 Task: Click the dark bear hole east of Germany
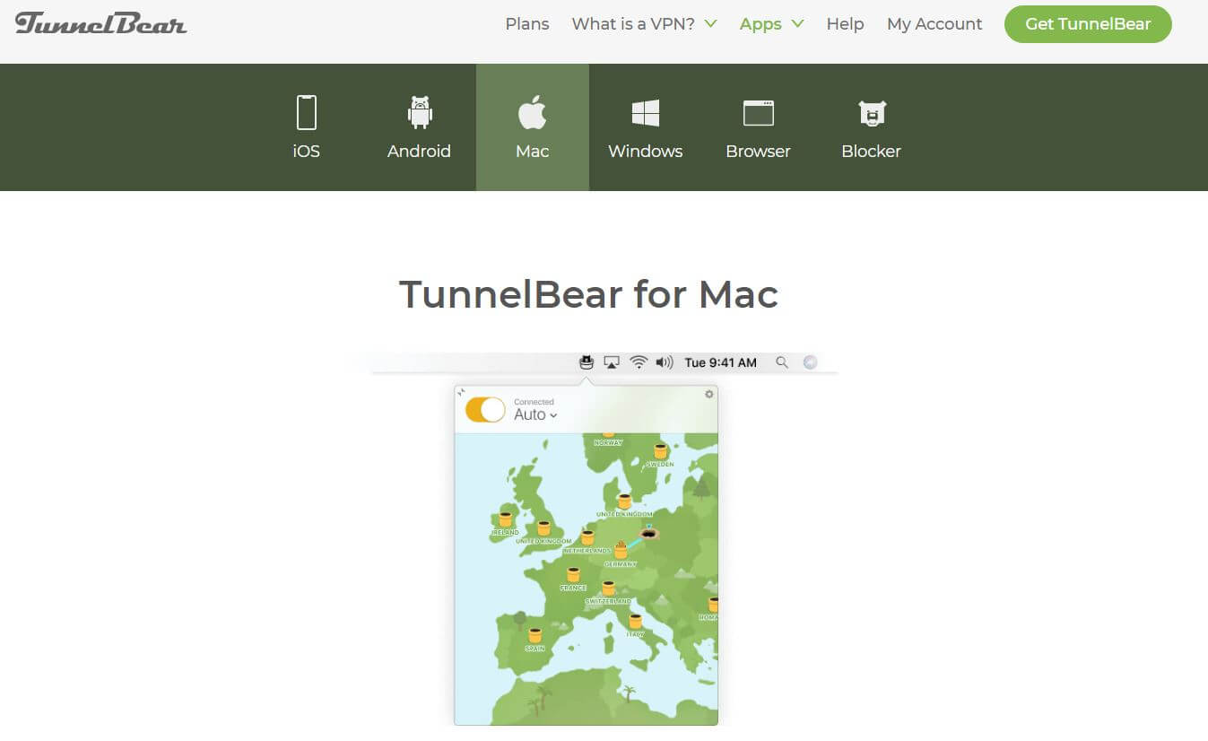649,534
